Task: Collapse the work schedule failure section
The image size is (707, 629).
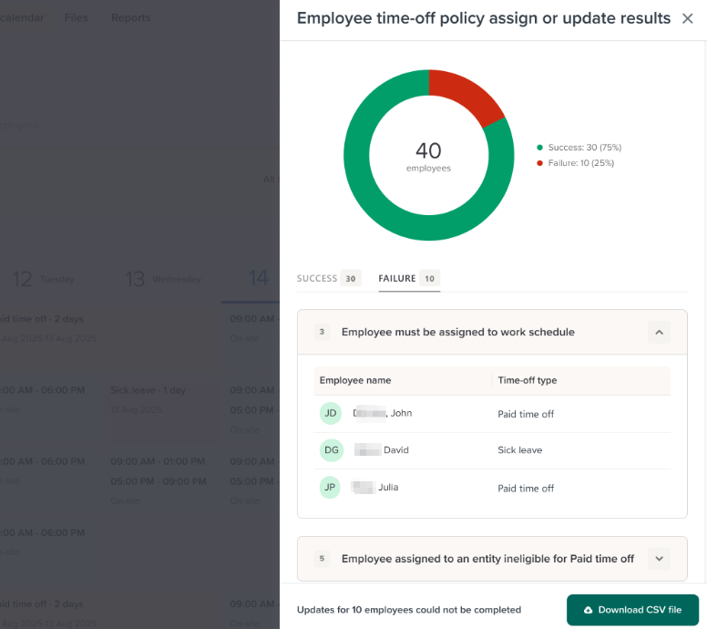Action: [660, 332]
